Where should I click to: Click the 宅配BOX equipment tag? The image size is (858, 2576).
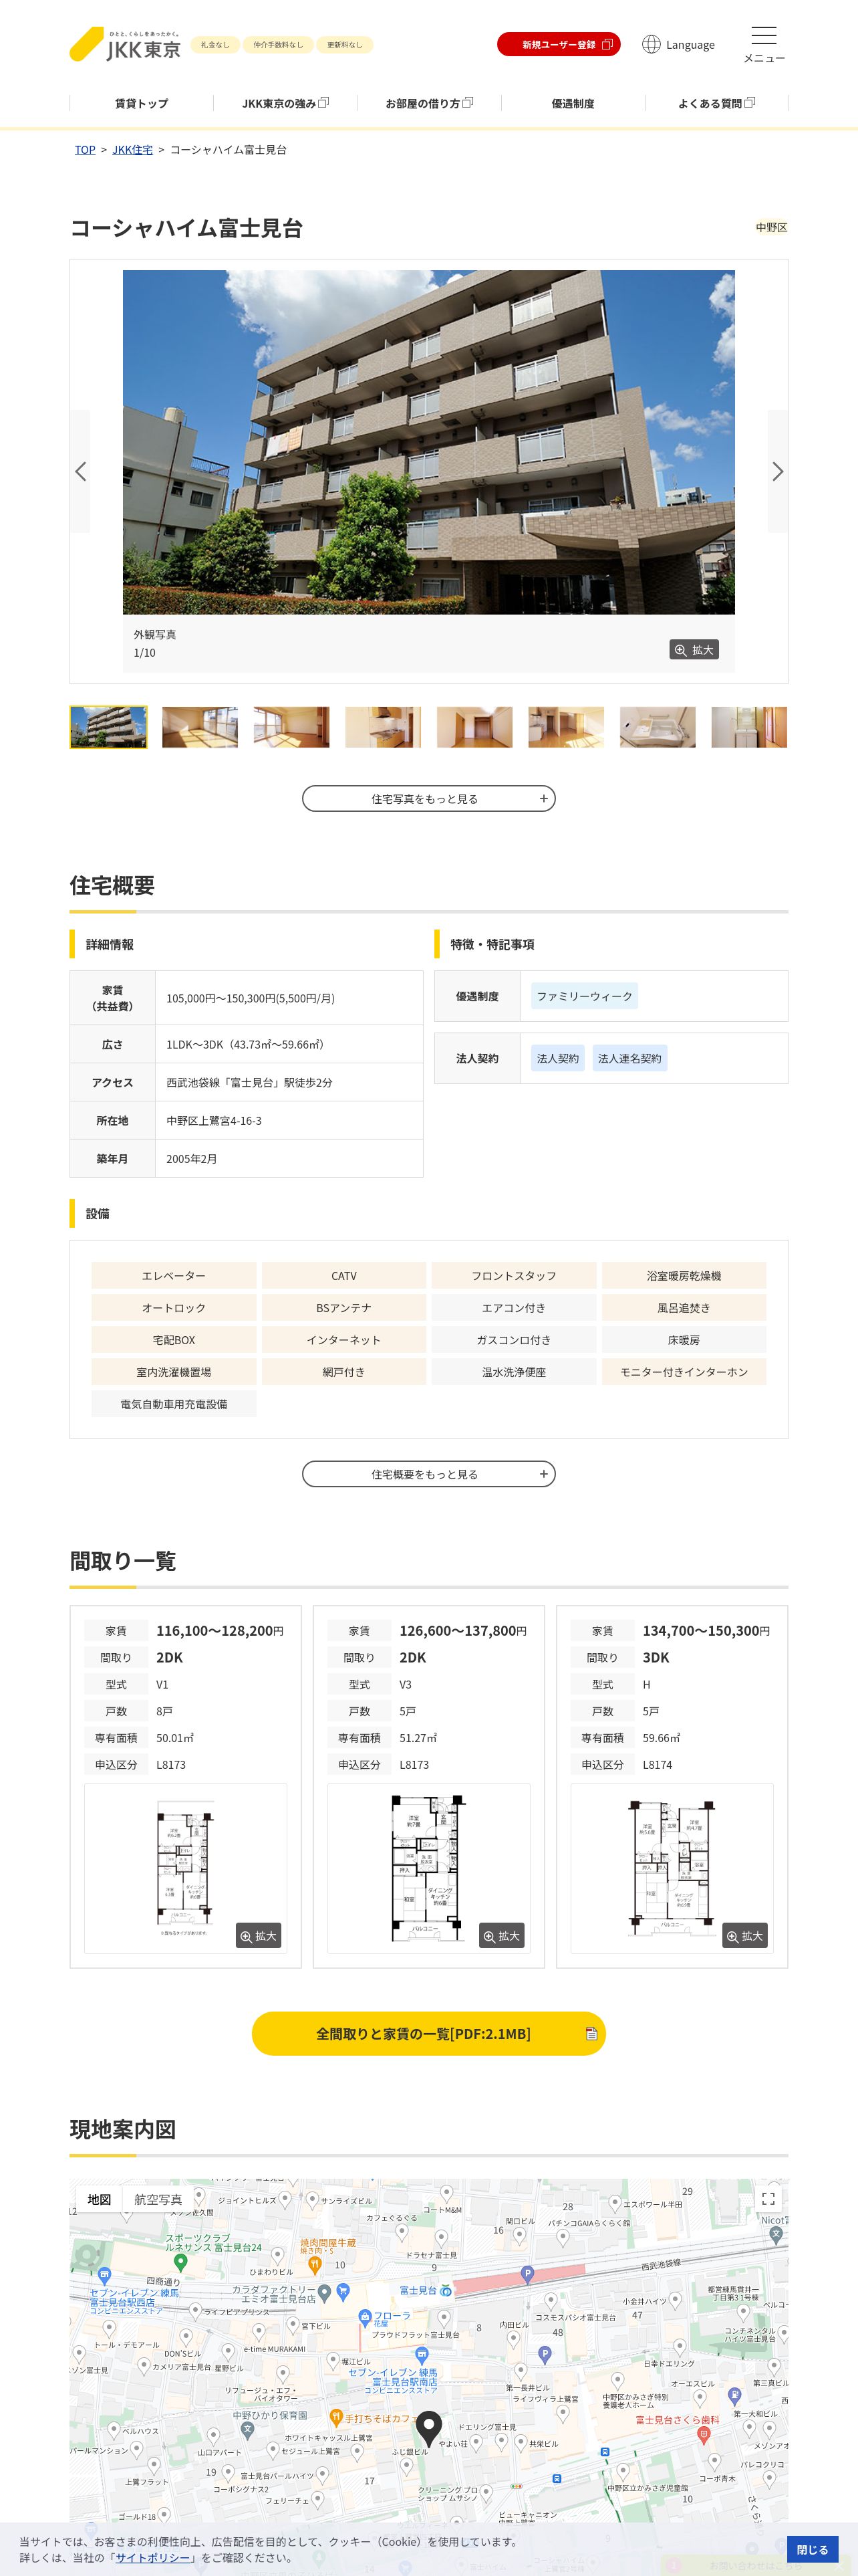[174, 1340]
